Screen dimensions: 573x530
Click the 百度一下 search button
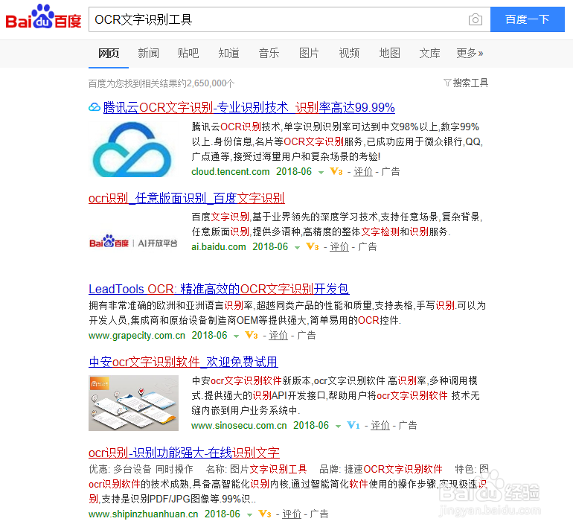[528, 19]
